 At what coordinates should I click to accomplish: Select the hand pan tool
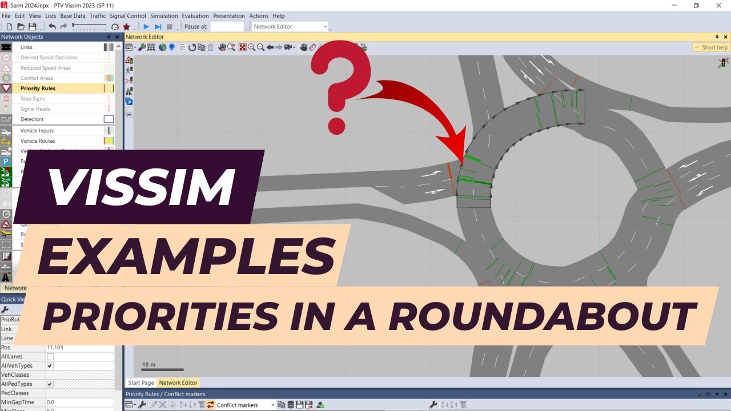[x=304, y=47]
